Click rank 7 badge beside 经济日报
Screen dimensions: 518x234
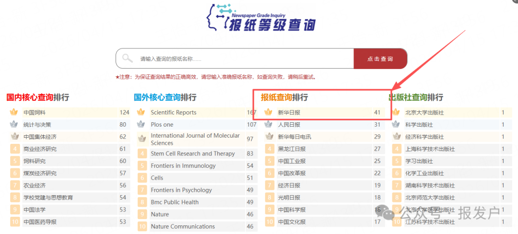click(x=270, y=186)
